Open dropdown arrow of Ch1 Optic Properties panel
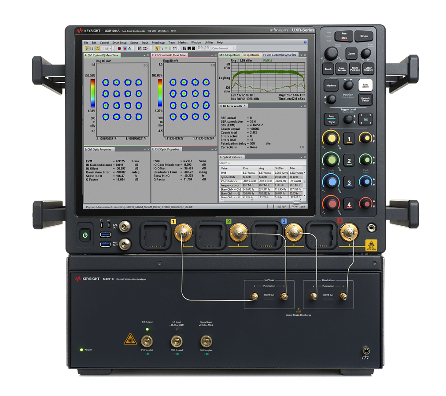The image size is (446, 396). [x=144, y=150]
